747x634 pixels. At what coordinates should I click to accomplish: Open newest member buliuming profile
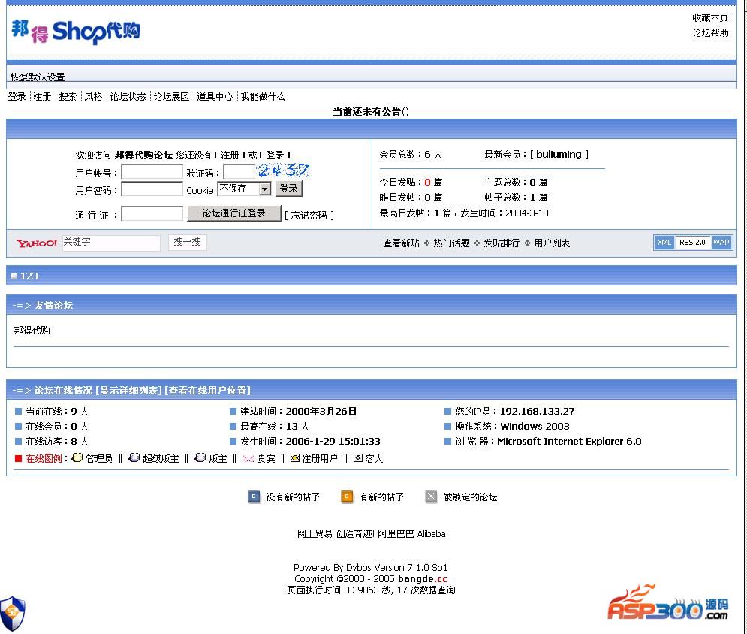[559, 155]
